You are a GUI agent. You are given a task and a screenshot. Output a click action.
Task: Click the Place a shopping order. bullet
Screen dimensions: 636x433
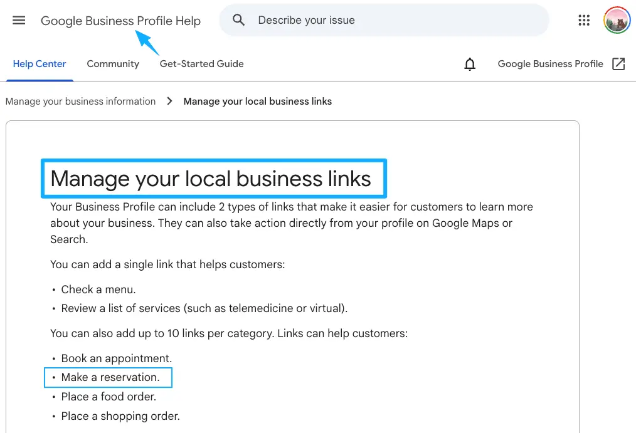point(120,416)
